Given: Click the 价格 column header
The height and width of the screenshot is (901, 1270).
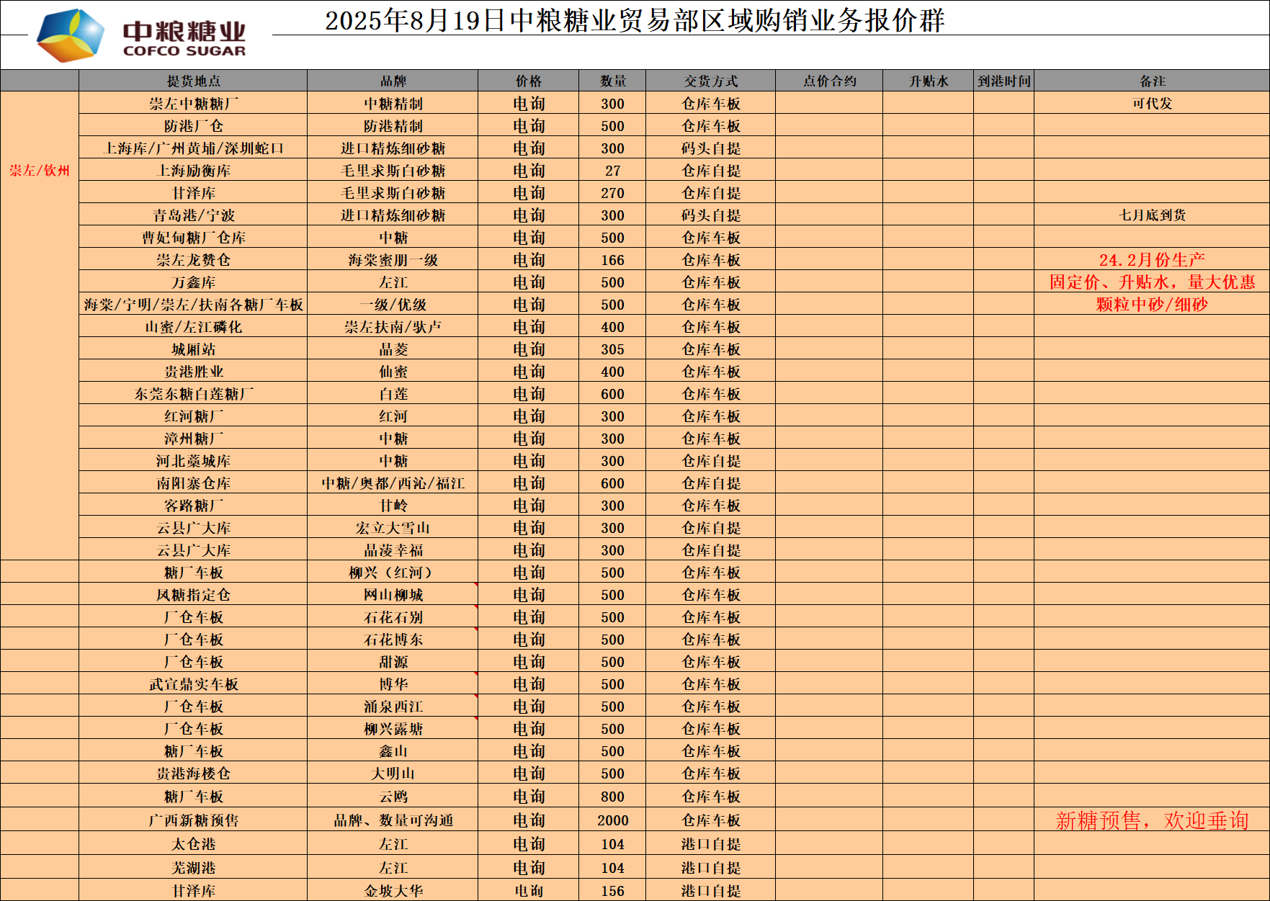Looking at the screenshot, I should (x=528, y=81).
